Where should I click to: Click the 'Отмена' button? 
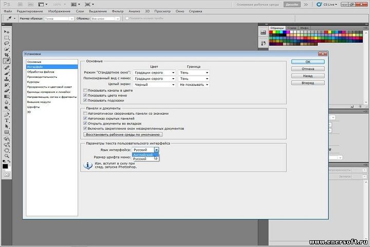308,69
